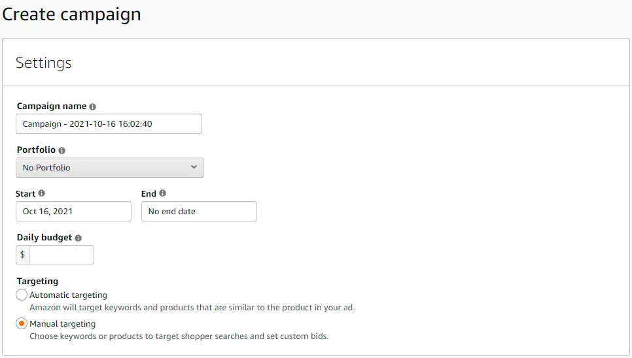The height and width of the screenshot is (358, 632).
Task: Click the Start field label text
Action: point(26,193)
